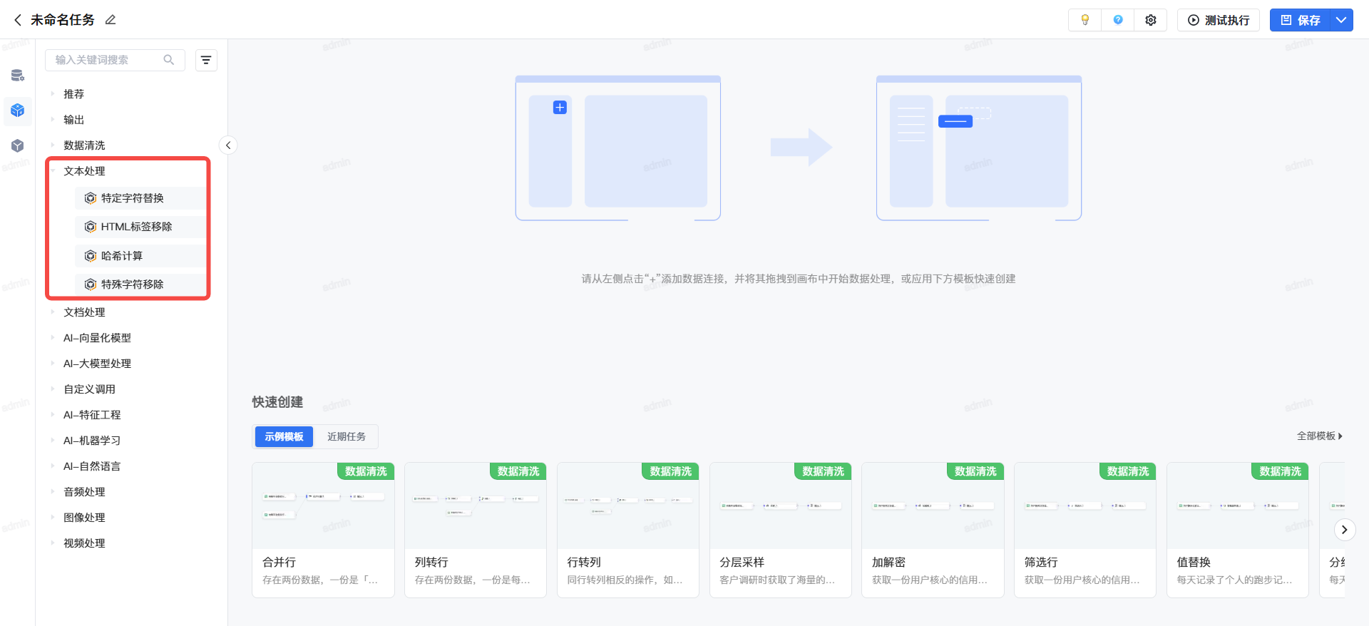This screenshot has width=1369, height=626.
Task: Expand the 视频处理 tree item
Action: click(52, 543)
